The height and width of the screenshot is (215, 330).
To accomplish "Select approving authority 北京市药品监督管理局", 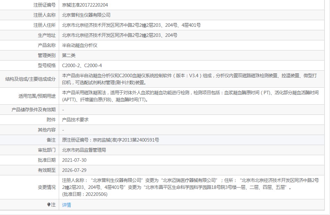I will point(84,150).
